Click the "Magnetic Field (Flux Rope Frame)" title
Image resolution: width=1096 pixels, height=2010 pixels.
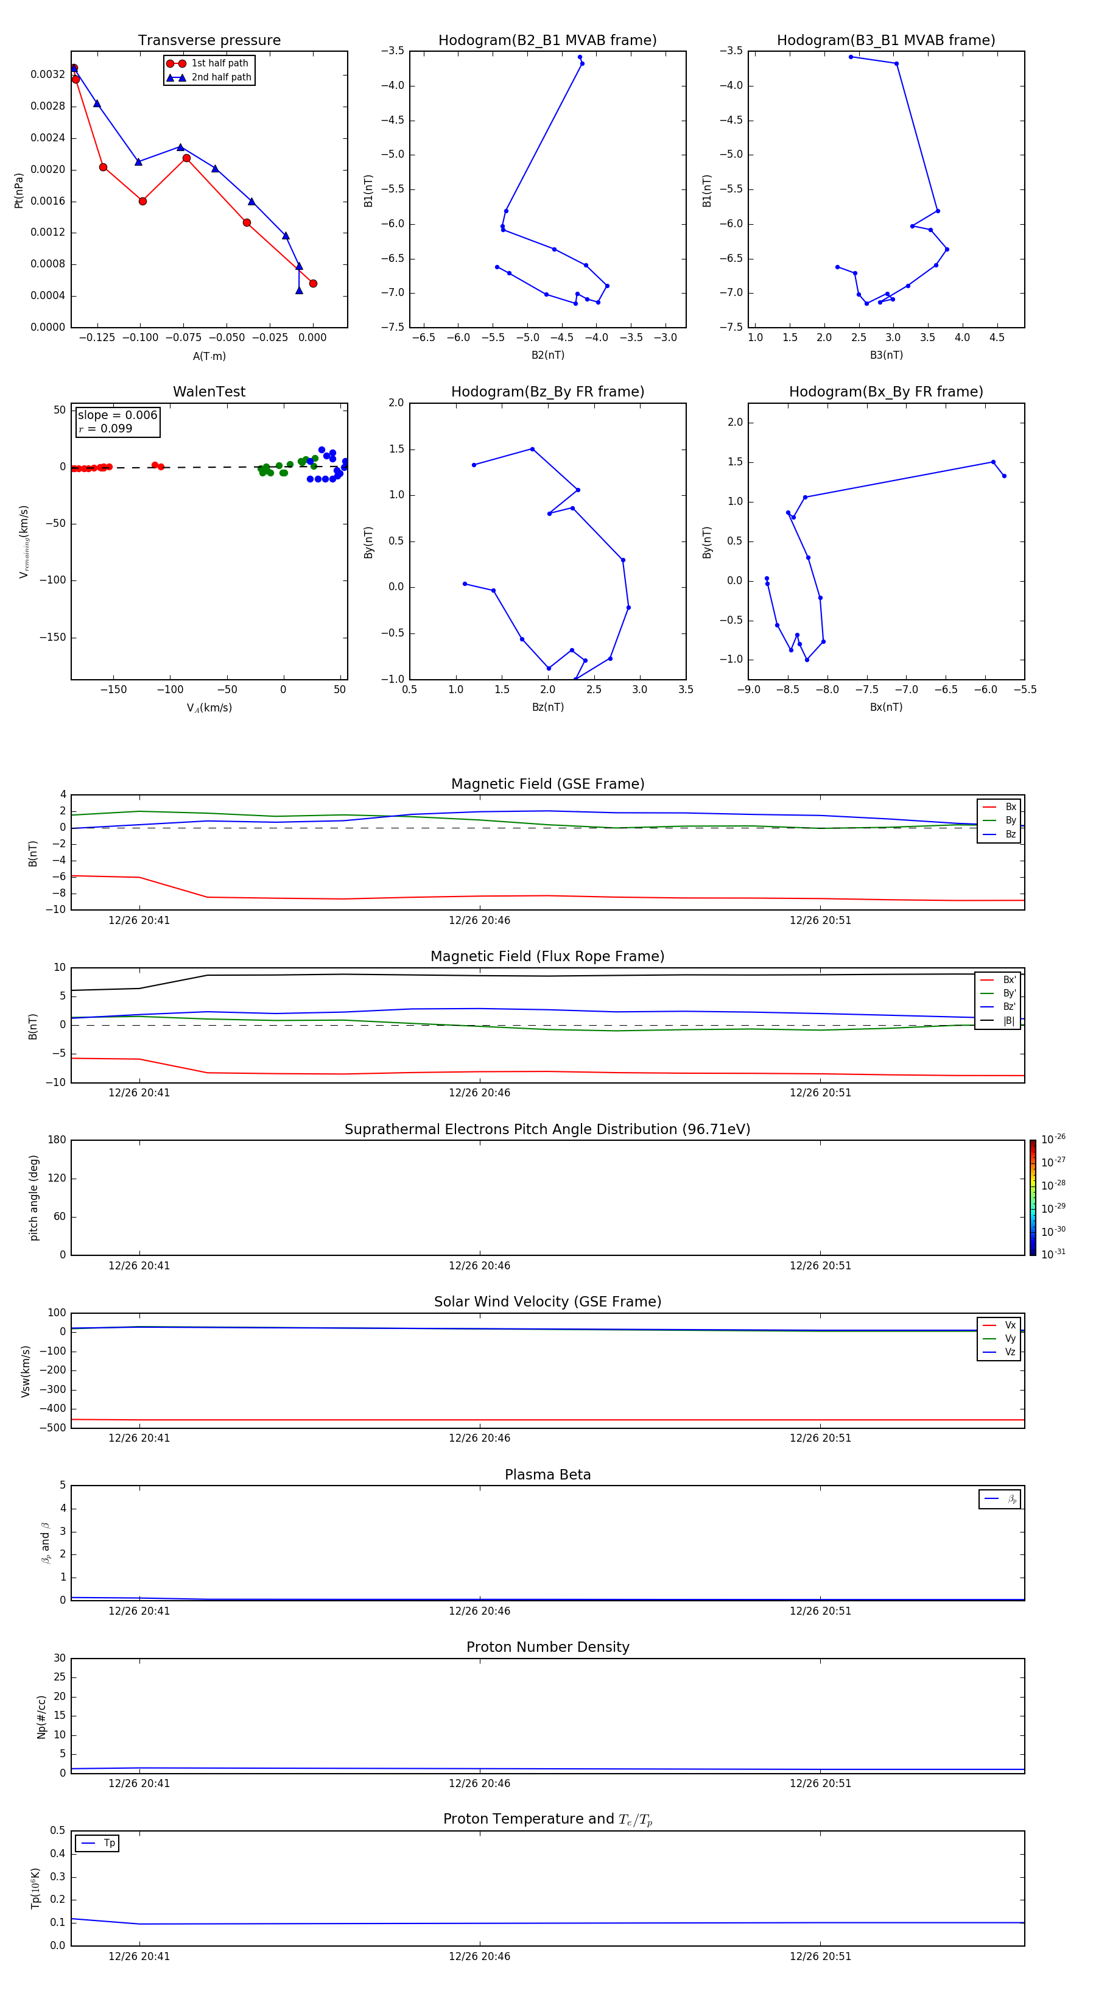[547, 957]
